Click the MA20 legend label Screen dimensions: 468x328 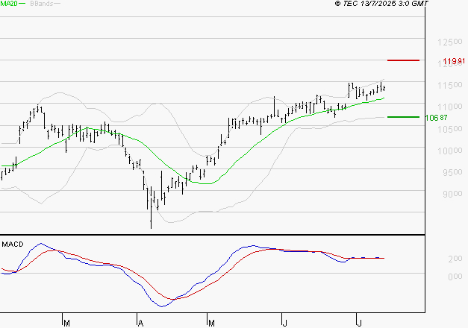click(x=9, y=4)
